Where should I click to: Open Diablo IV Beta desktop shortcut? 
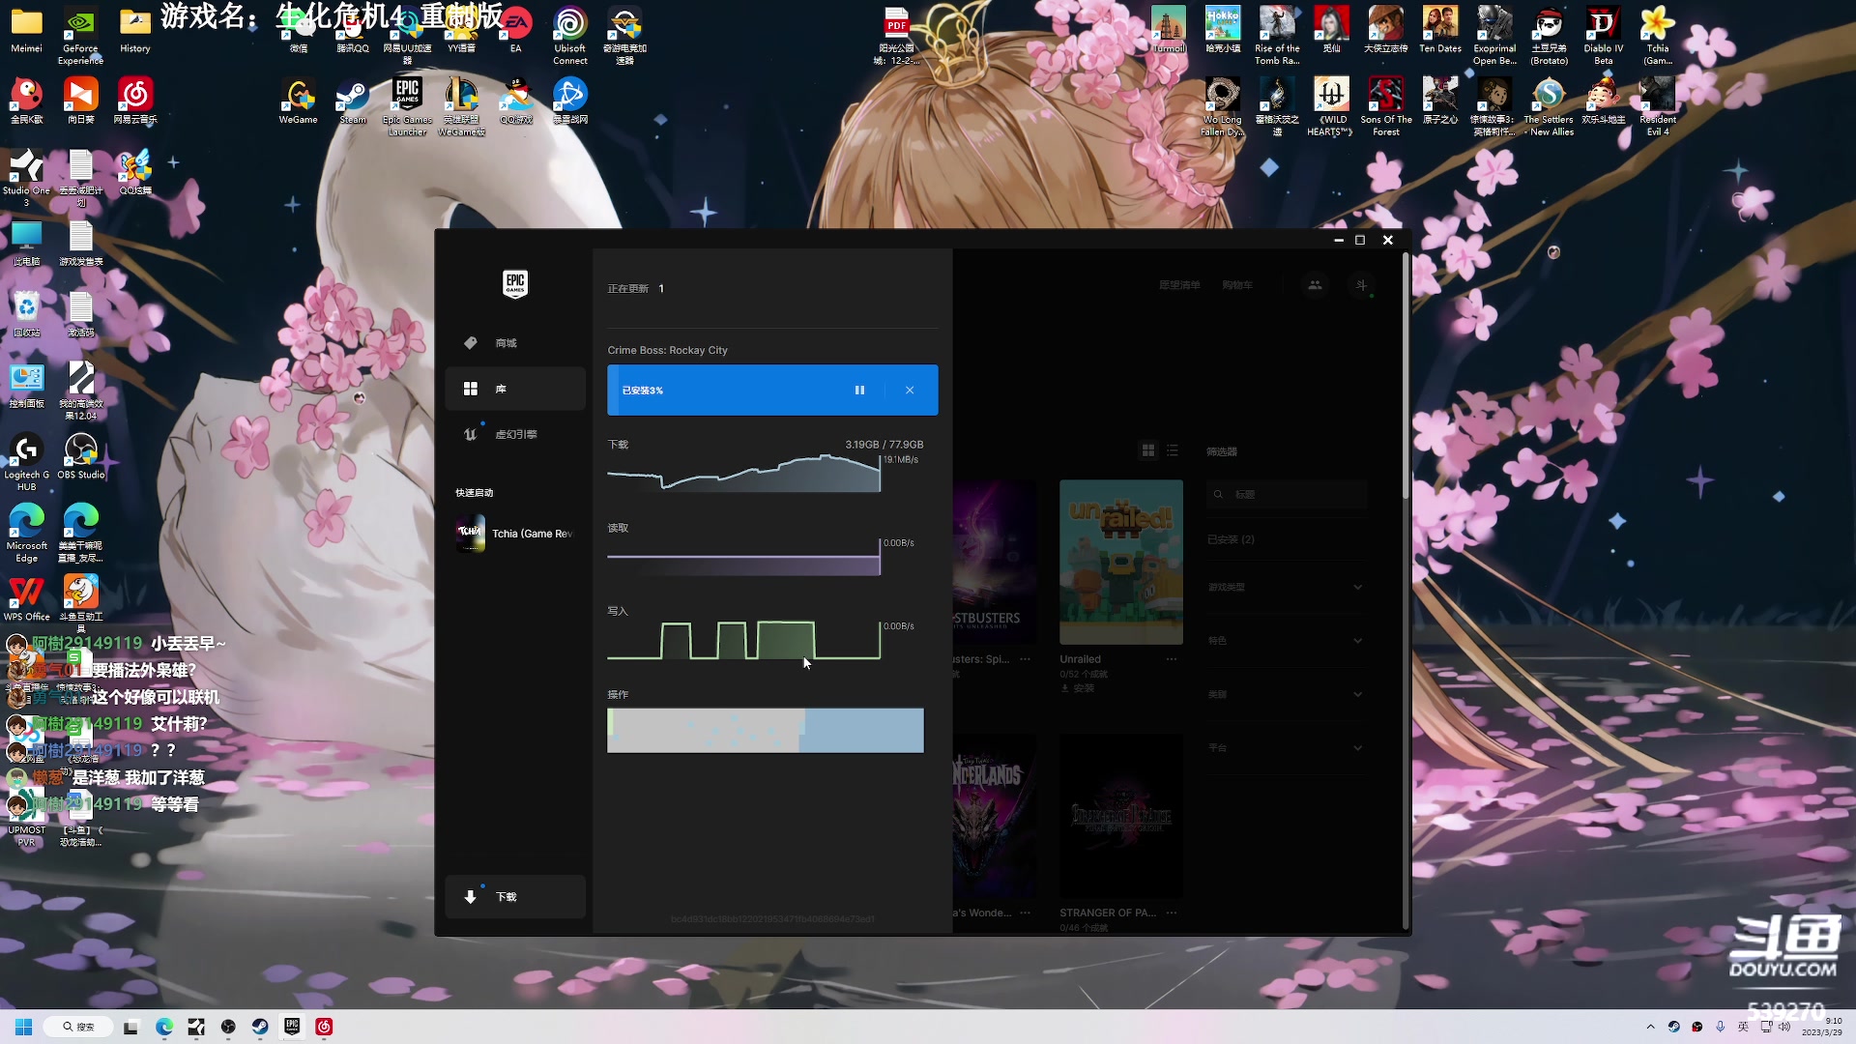(1603, 36)
